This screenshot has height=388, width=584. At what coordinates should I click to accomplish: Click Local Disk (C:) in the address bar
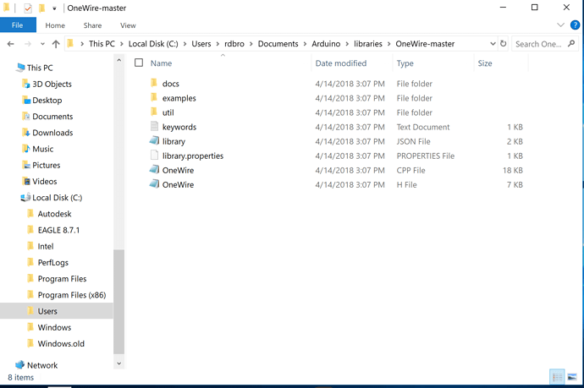click(153, 44)
